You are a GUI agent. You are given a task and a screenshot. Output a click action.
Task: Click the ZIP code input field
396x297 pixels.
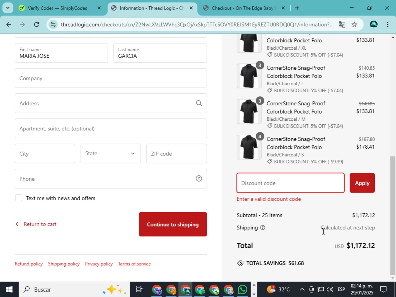[177, 153]
